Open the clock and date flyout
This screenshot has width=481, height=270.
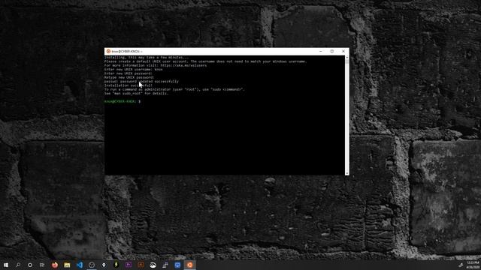coord(473,265)
